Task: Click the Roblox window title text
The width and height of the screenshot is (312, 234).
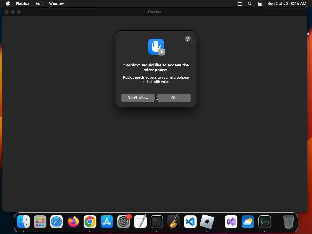Action: (154, 12)
